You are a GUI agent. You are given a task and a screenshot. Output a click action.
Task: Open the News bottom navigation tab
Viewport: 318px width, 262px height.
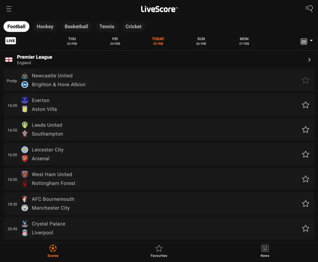[265, 251]
